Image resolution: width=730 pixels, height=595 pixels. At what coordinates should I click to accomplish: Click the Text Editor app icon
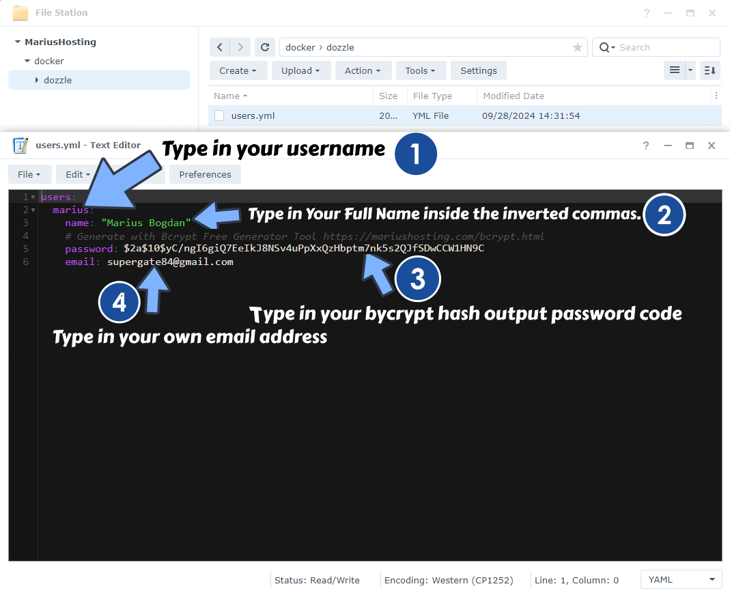[x=20, y=146]
